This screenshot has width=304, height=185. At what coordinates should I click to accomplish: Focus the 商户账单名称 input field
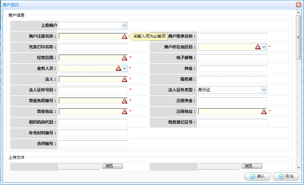(x=232, y=36)
